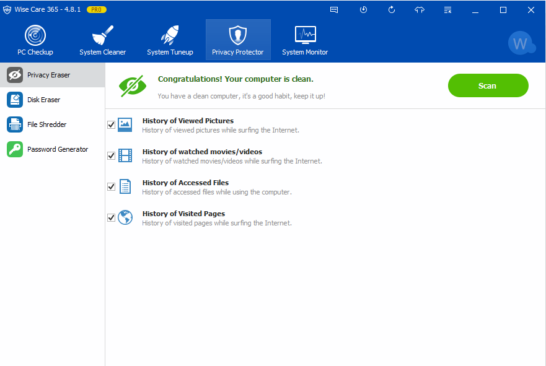Click the 'Wise Care 365 - 4.8.1' title text
The image size is (546, 366).
47,9
